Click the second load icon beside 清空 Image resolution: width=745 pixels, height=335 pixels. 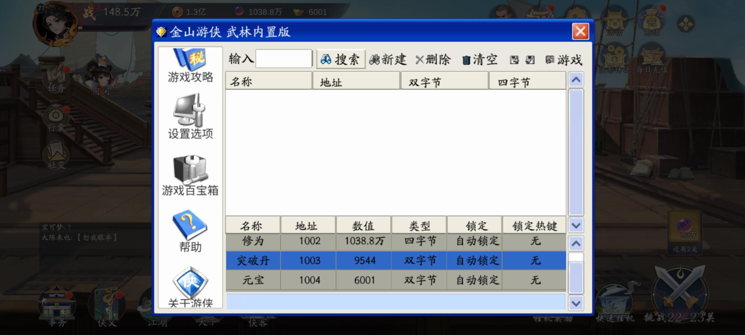(x=530, y=60)
